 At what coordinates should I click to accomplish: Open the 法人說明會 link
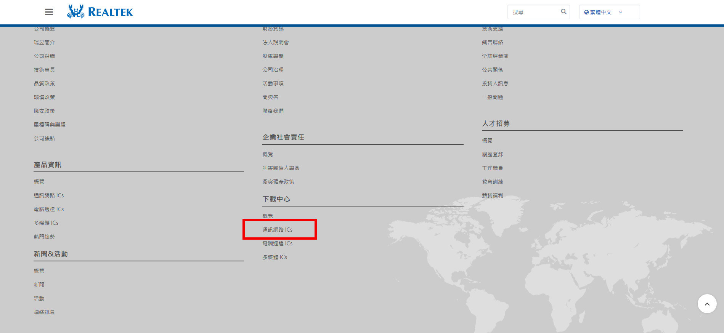click(x=275, y=42)
